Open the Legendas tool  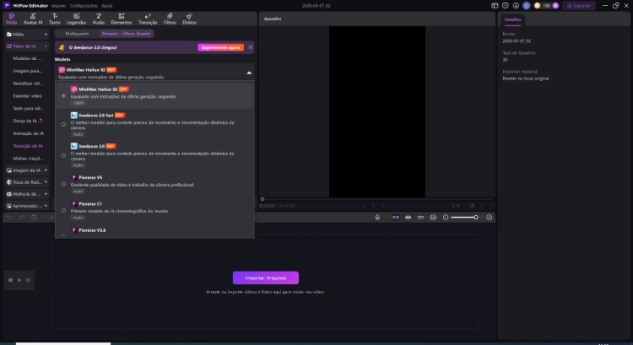[x=76, y=19]
